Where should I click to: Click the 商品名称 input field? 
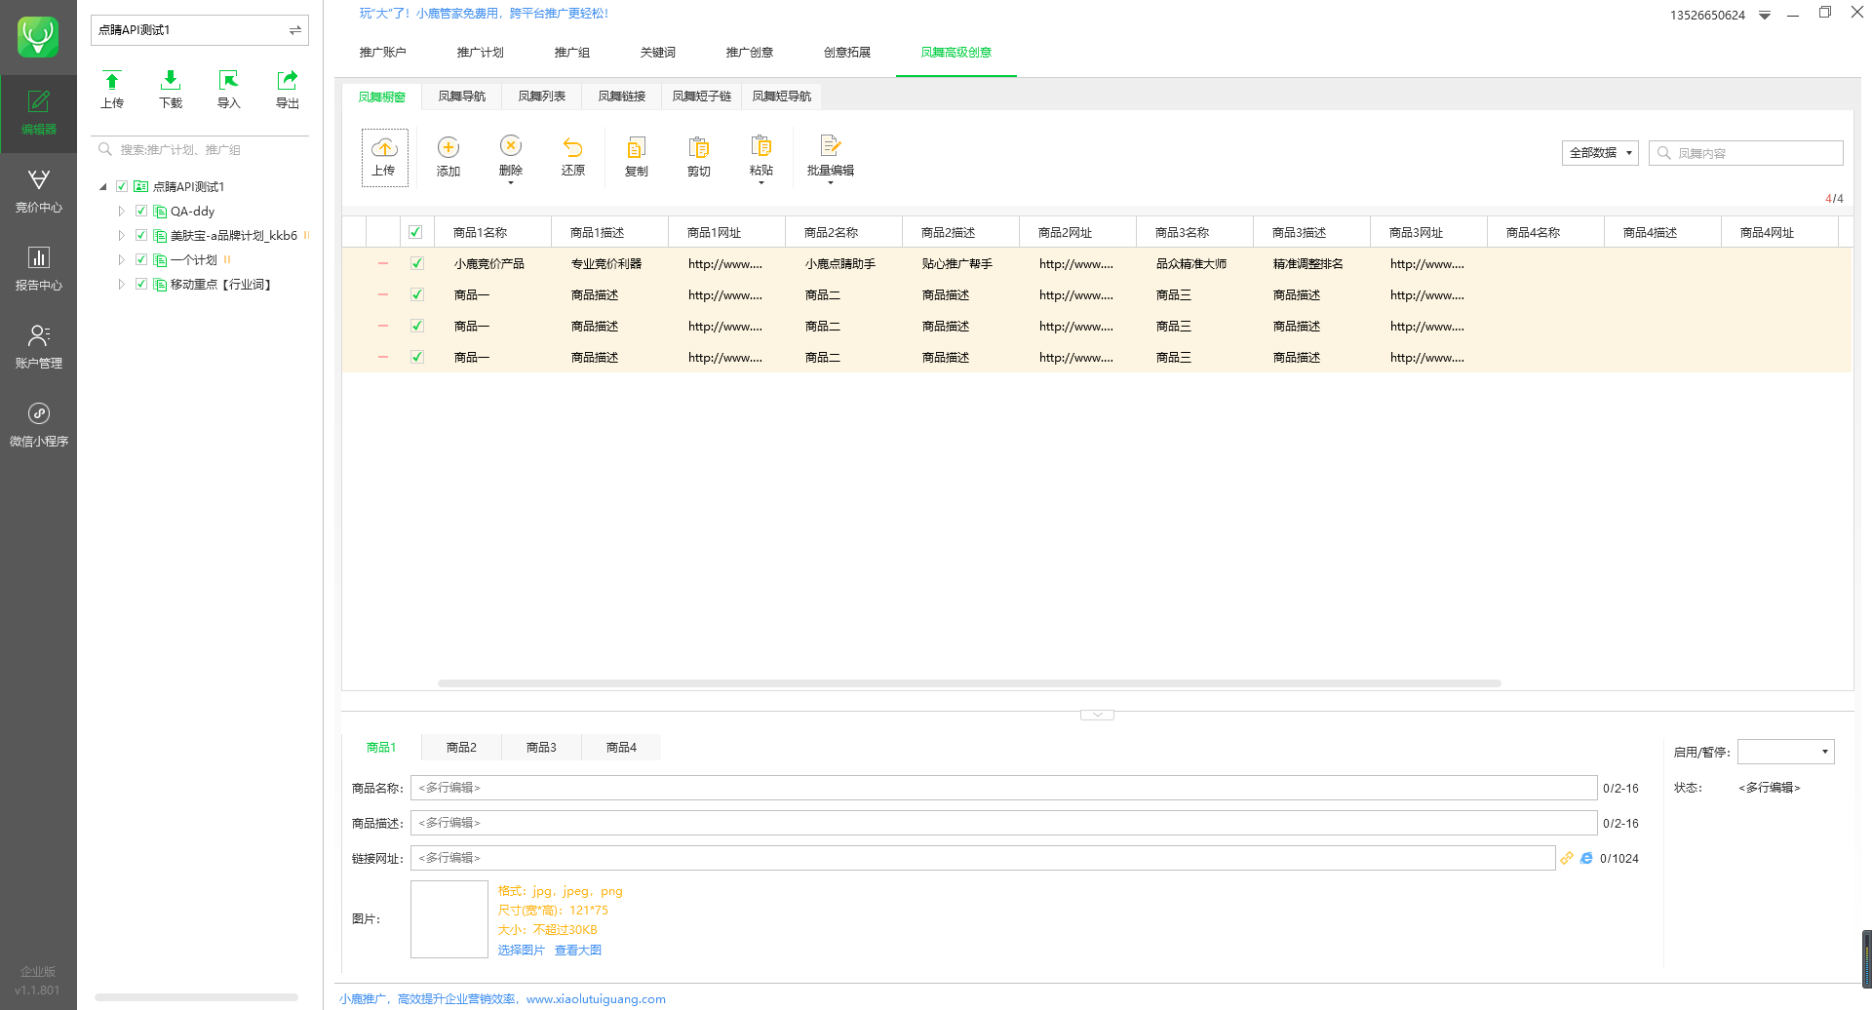click(1003, 788)
